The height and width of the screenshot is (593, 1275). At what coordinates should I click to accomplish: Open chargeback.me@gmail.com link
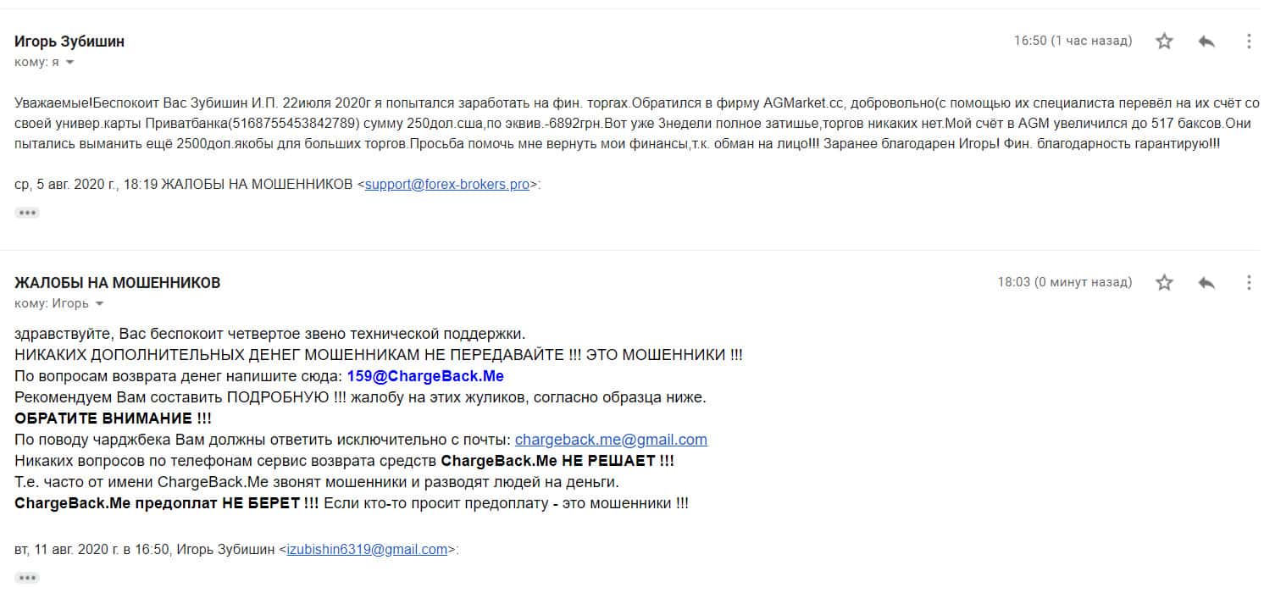[x=611, y=440]
